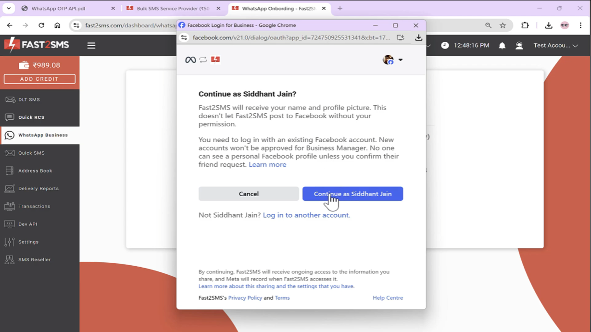Open the DLT SMS section
591x332 pixels.
click(30, 99)
